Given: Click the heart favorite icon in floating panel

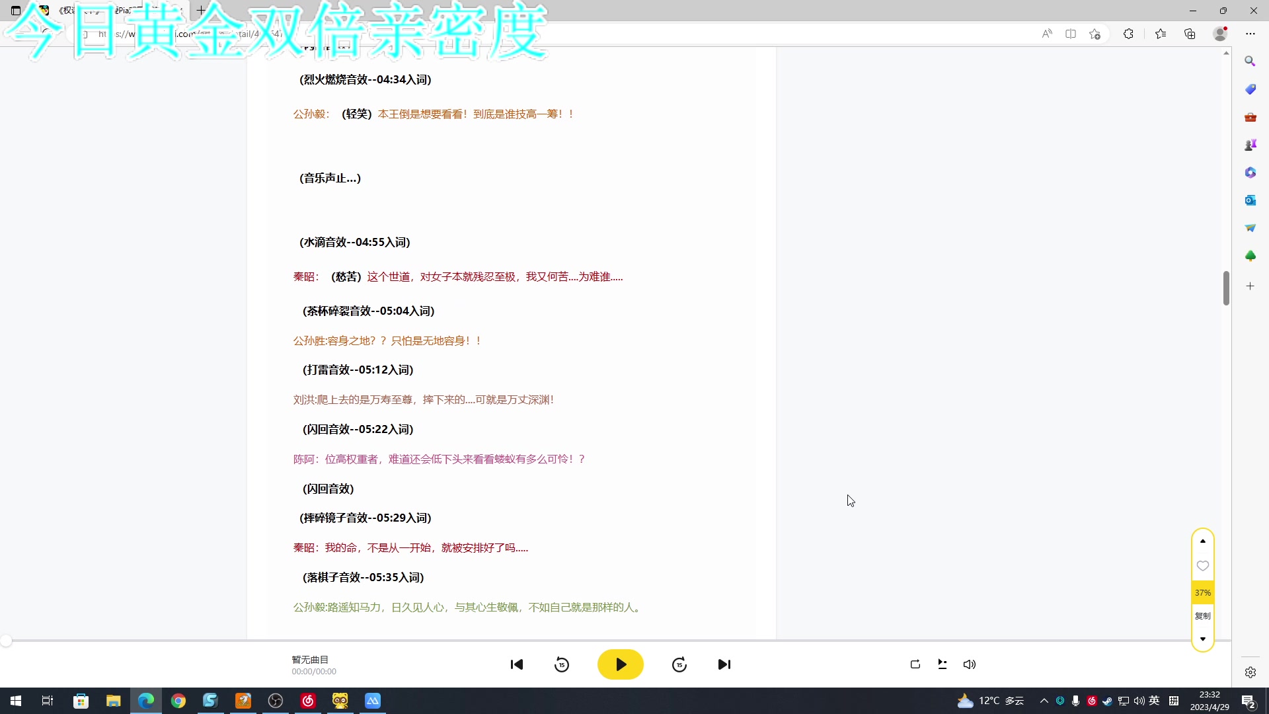Looking at the screenshot, I should tap(1203, 566).
